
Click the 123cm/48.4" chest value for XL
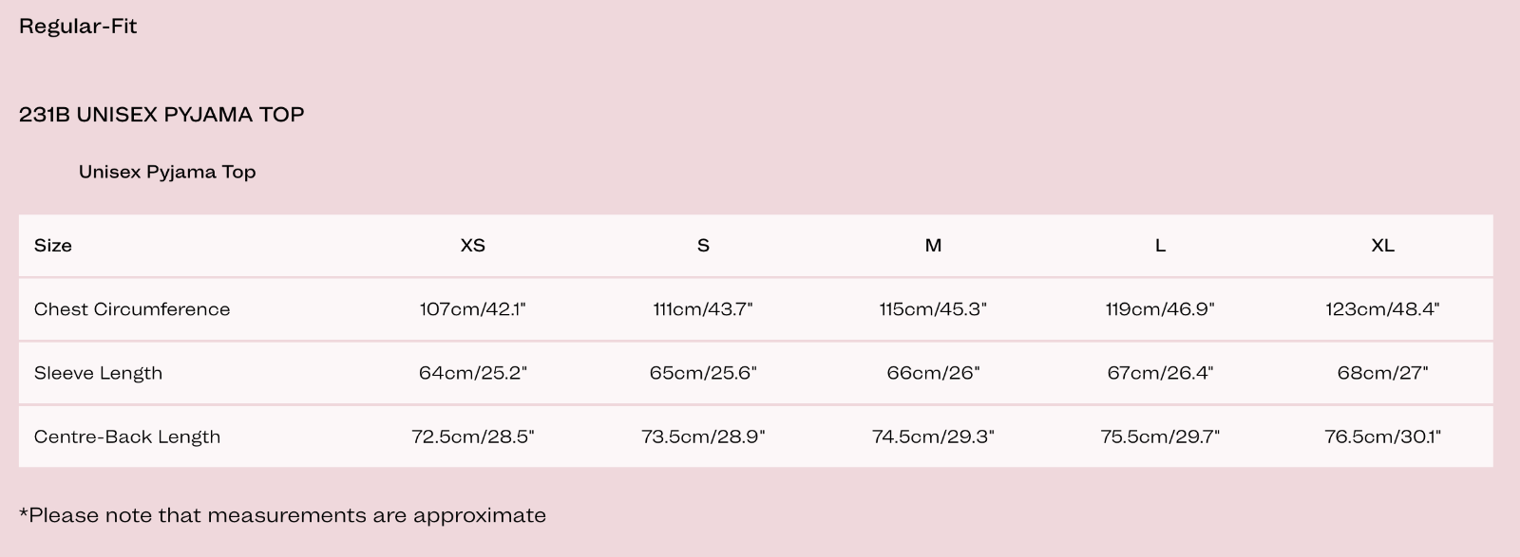click(x=1383, y=308)
